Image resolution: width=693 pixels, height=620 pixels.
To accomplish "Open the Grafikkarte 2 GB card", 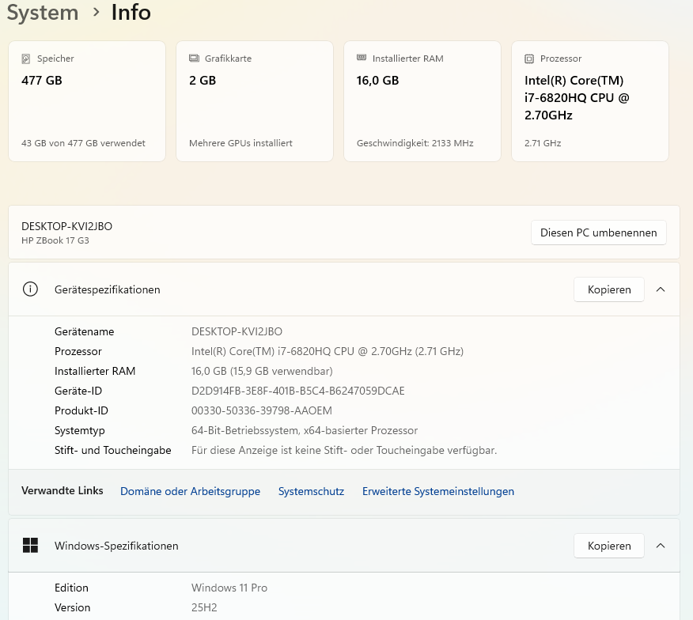I will 255,101.
